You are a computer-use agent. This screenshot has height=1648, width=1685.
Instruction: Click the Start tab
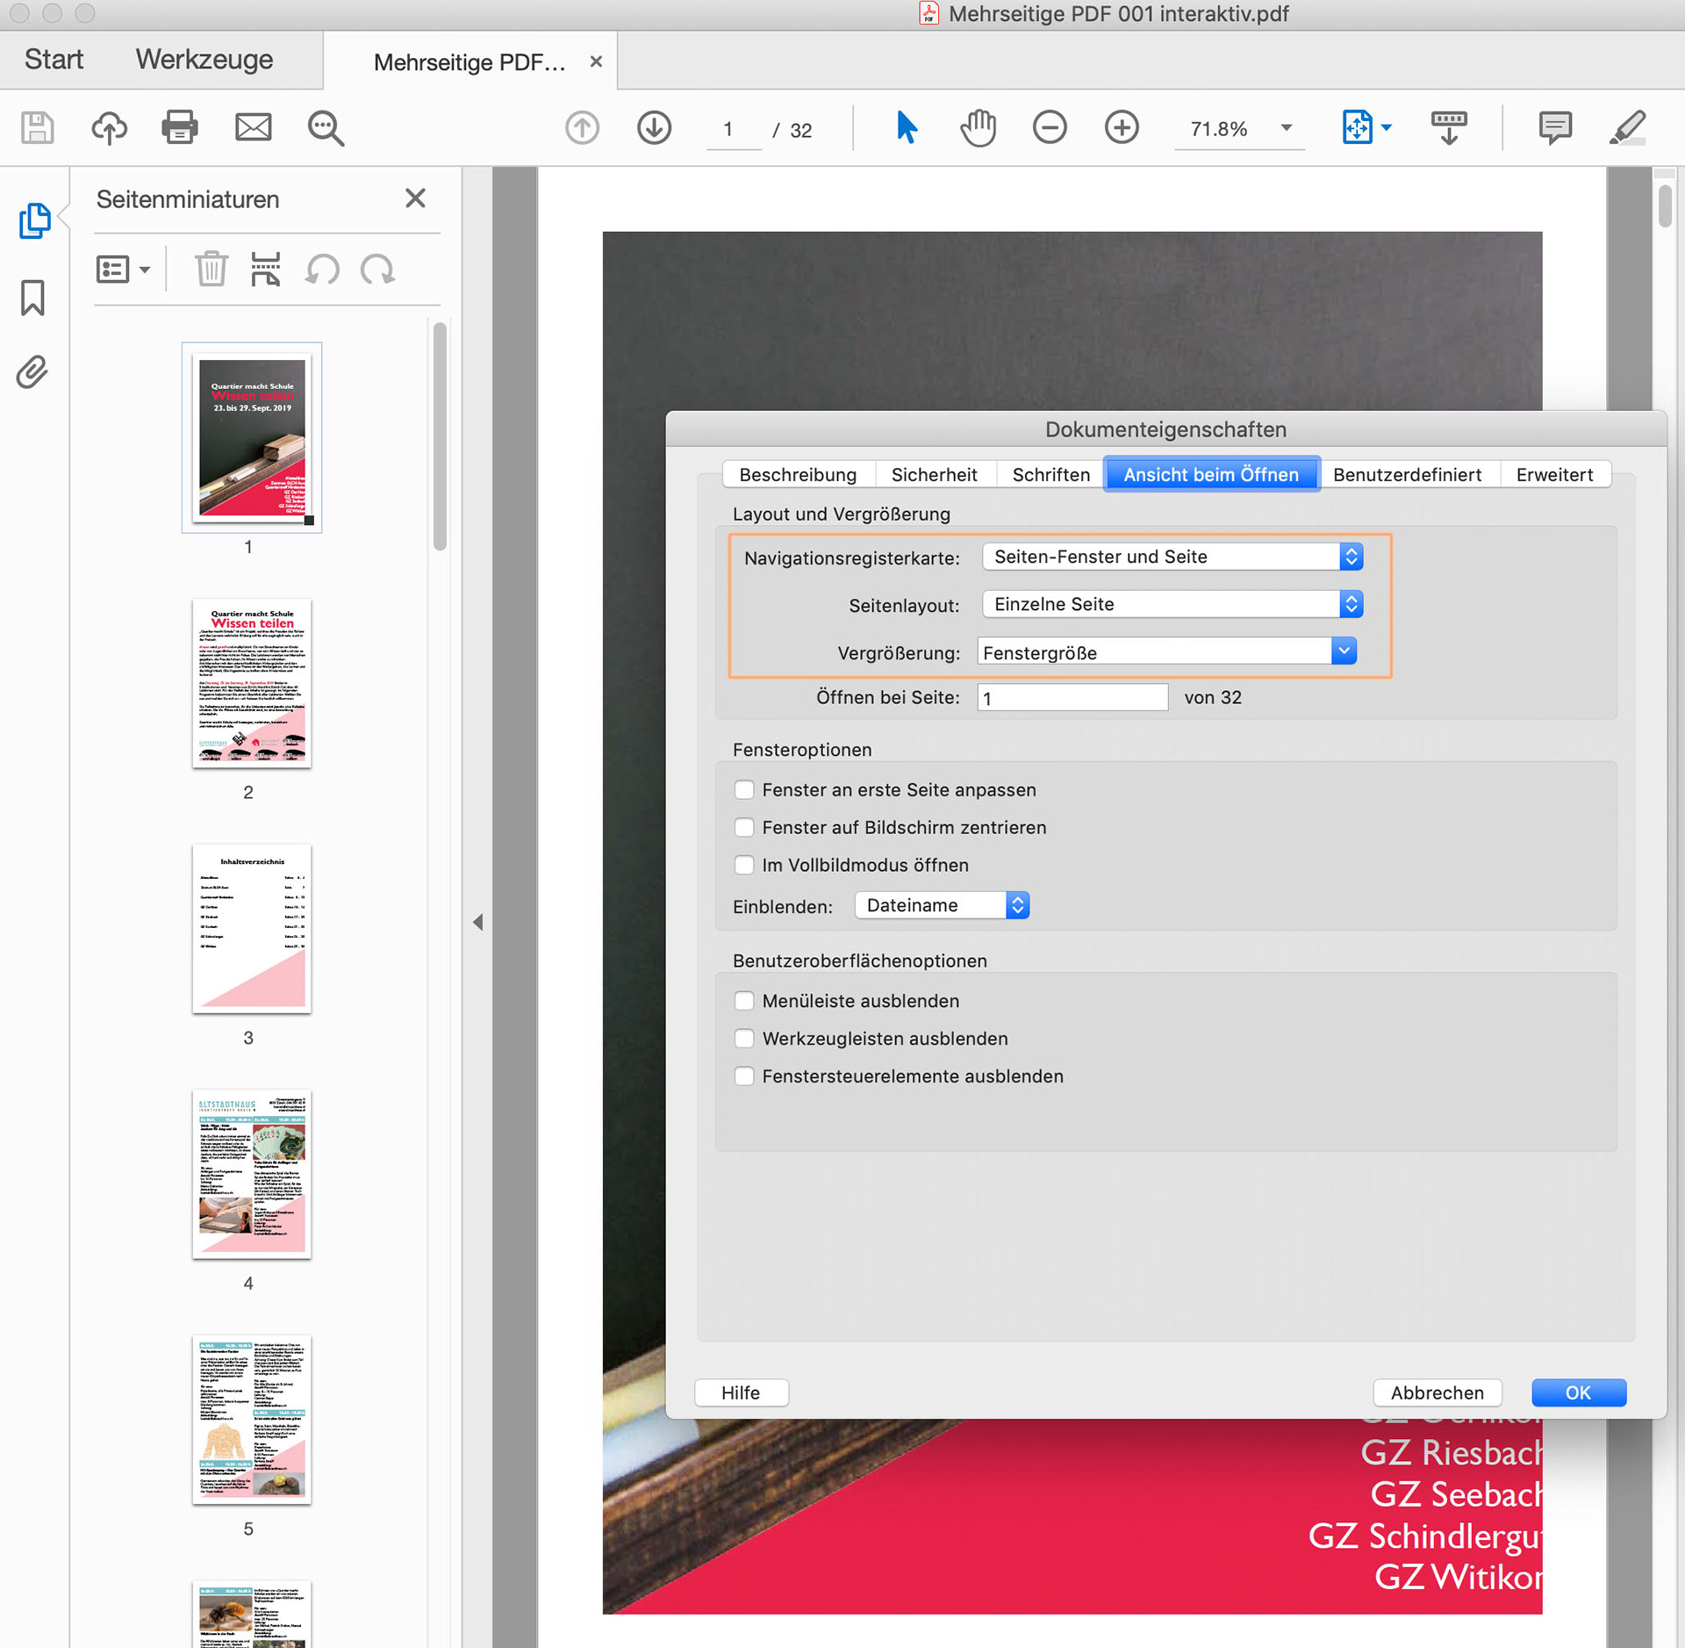click(54, 60)
